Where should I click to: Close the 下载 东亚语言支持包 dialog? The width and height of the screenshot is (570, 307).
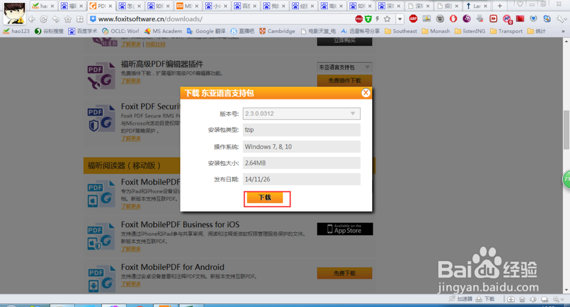366,93
